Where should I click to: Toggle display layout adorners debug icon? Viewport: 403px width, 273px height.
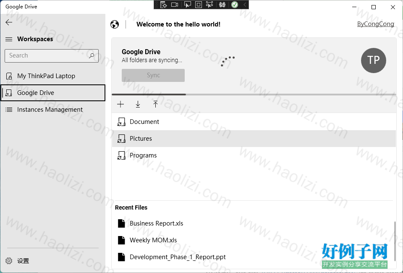click(199, 5)
